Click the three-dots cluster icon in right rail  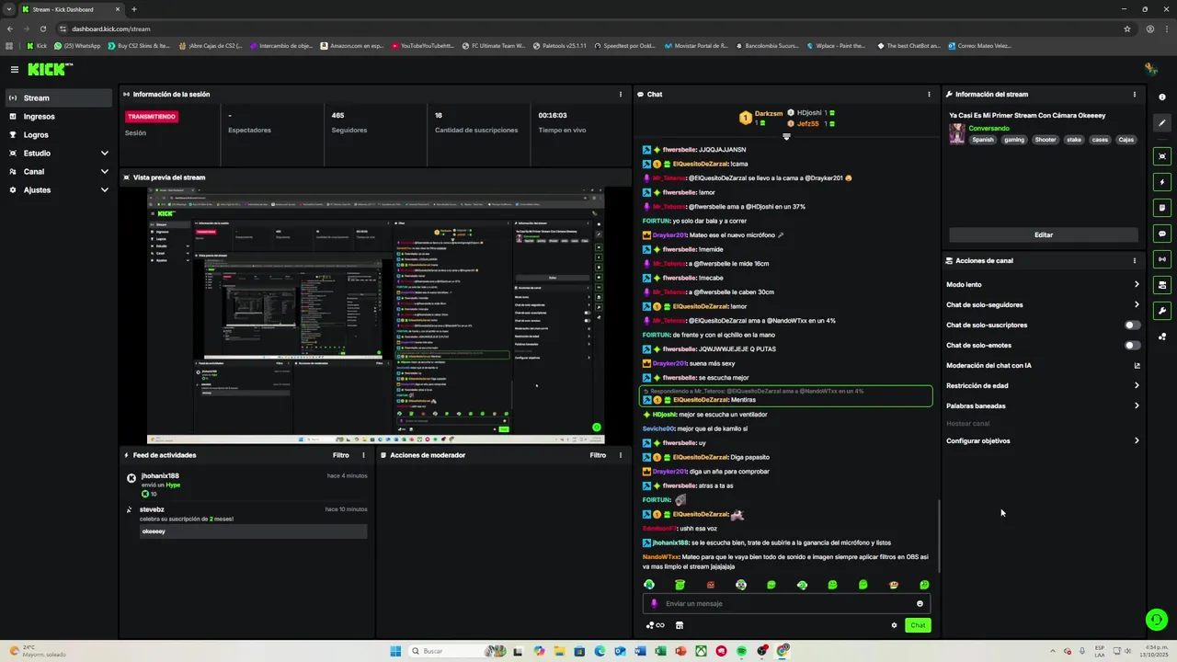point(1162,337)
